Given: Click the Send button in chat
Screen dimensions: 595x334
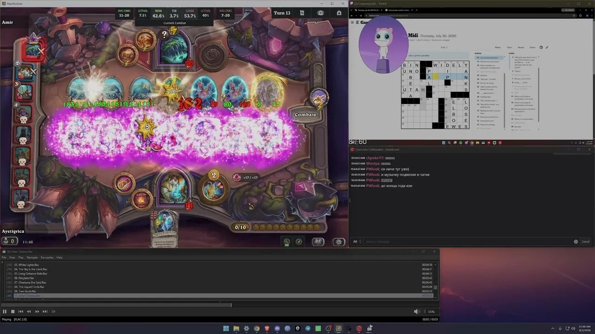Looking at the screenshot, I should pyautogui.click(x=585, y=242).
